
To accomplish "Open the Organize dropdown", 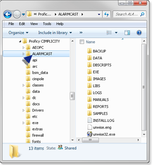I will (x=18, y=33).
